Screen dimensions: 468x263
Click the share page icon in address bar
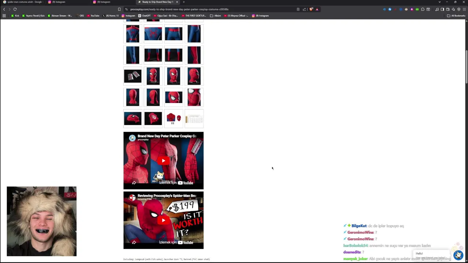click(304, 9)
